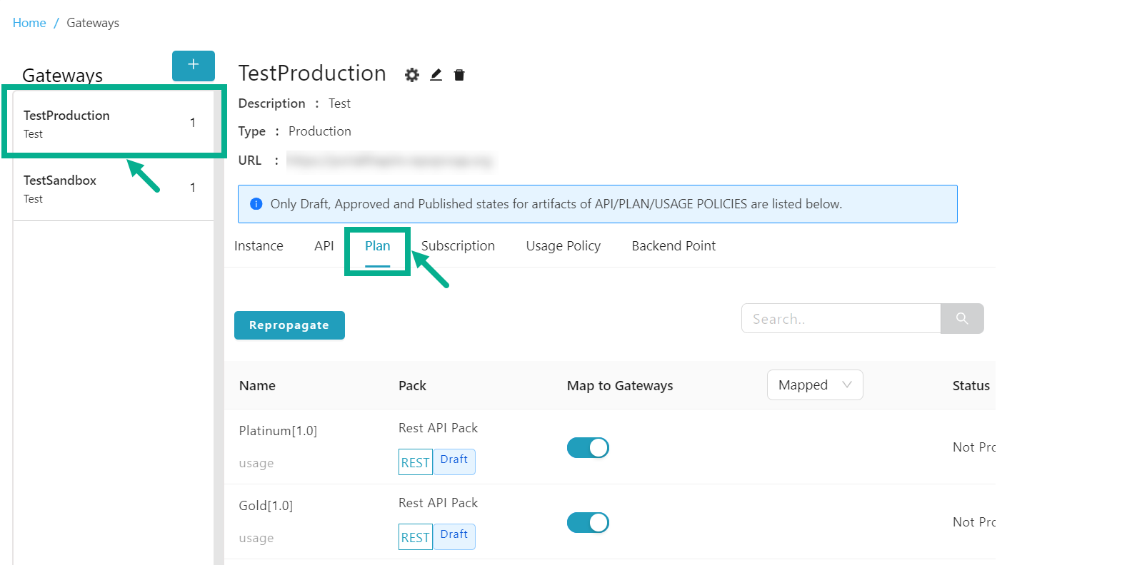Click the magnifier search button
The image size is (1127, 565).
pos(961,318)
